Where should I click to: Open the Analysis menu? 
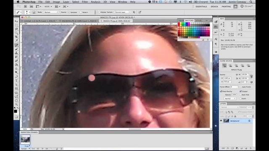click(x=95, y=2)
